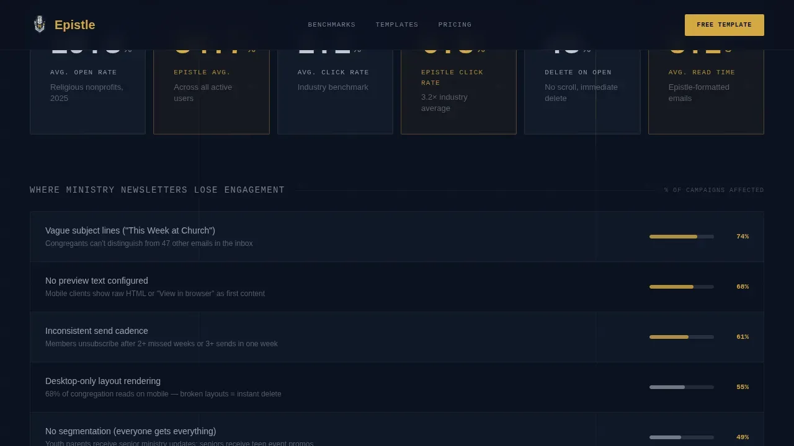This screenshot has height=446, width=794.
Task: Open the Epistle brand name link
Action: [x=74, y=25]
